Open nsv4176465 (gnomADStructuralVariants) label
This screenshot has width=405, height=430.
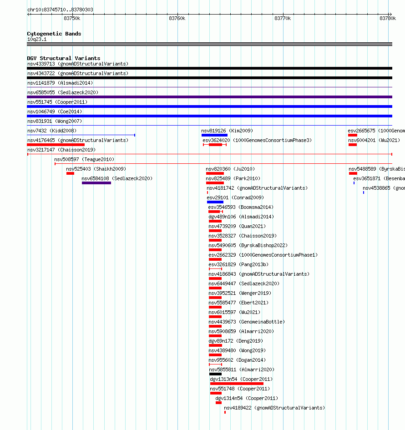tap(78, 141)
